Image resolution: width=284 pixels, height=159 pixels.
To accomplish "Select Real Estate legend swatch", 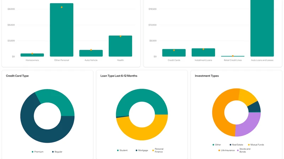I will click(230, 145).
